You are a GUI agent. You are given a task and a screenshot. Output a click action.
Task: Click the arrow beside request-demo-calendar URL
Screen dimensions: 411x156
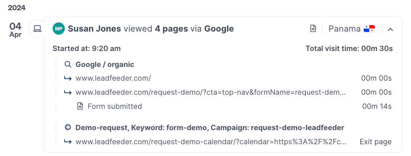[x=68, y=142]
